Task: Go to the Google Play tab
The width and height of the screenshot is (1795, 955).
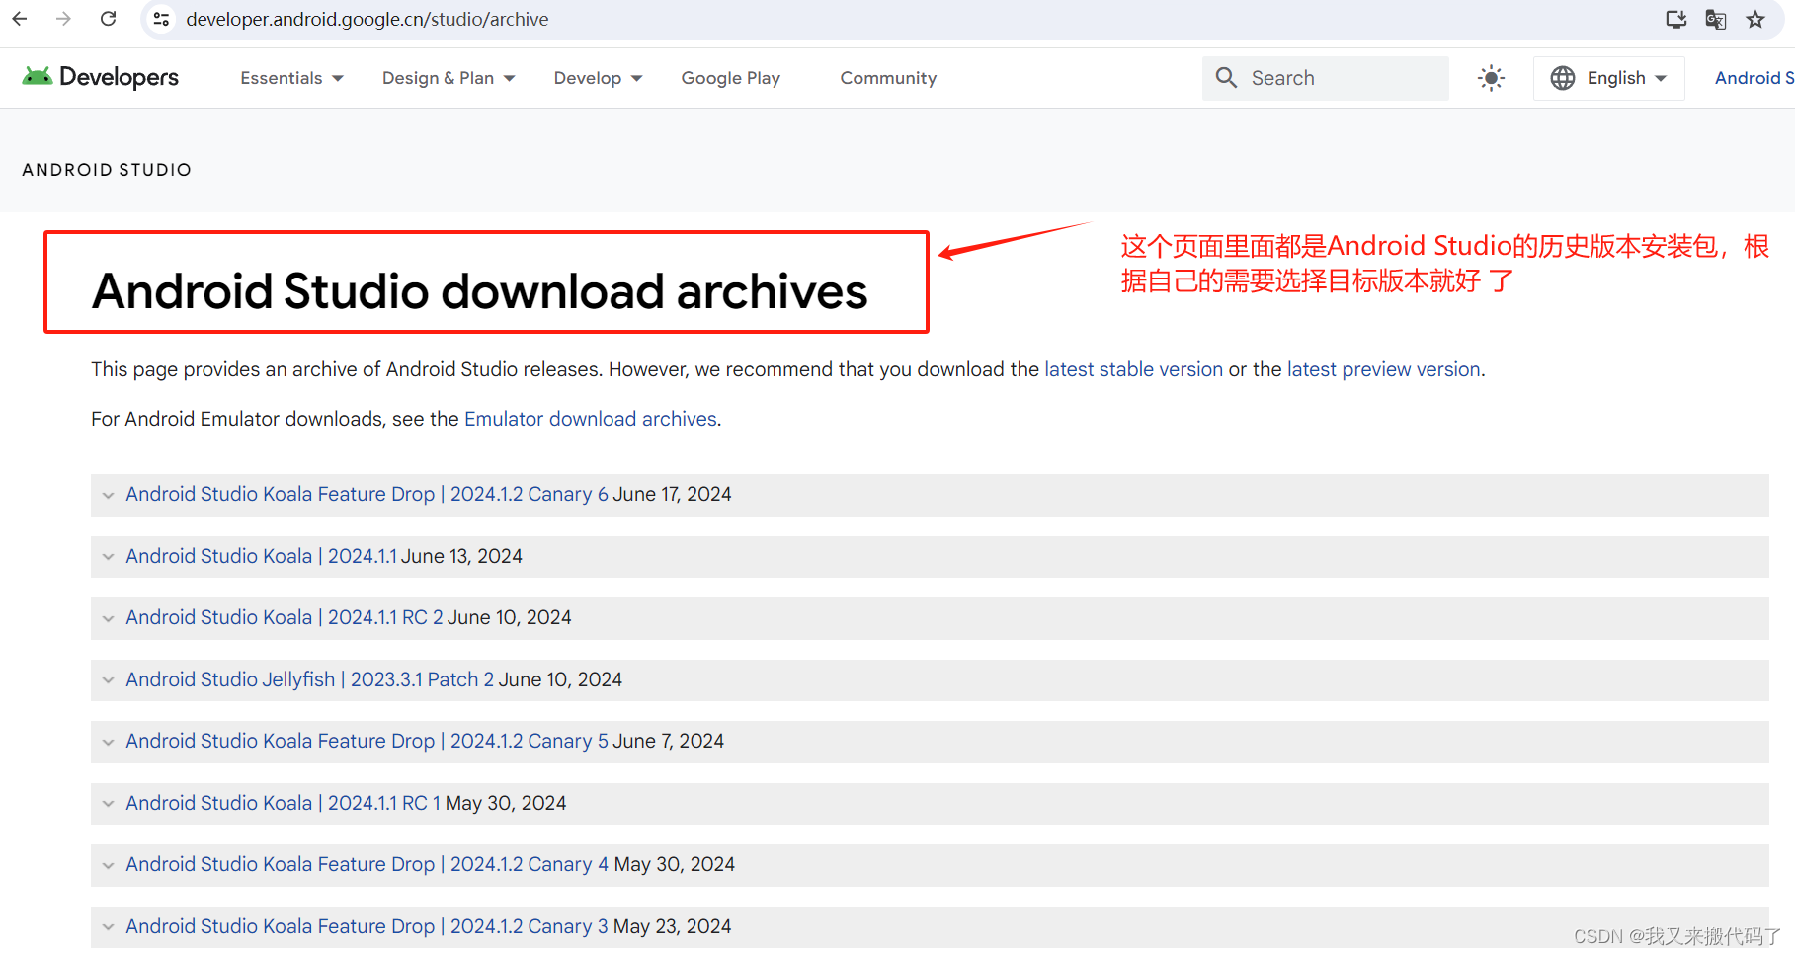Action: [x=730, y=78]
